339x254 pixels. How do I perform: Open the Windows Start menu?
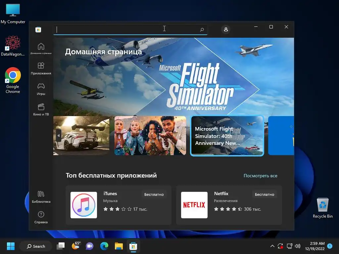11,246
